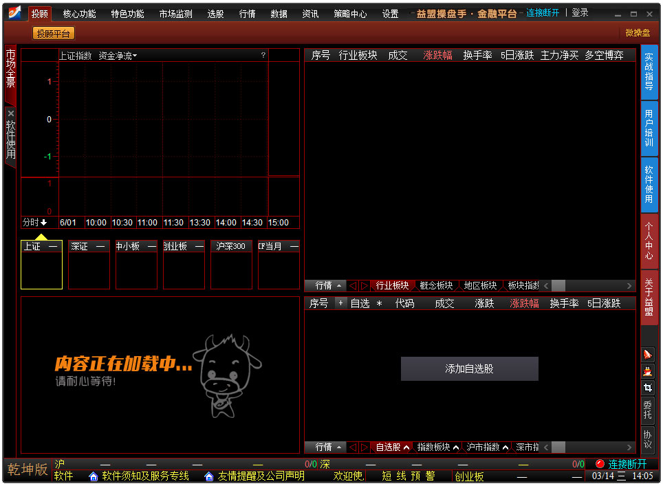663x486 pixels.
Task: Switch to the 地区板块 tab
Action: pos(480,286)
